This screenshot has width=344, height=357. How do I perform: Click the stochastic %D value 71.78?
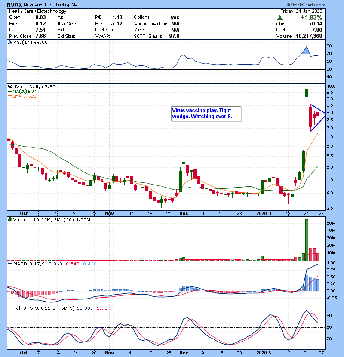coord(100,308)
